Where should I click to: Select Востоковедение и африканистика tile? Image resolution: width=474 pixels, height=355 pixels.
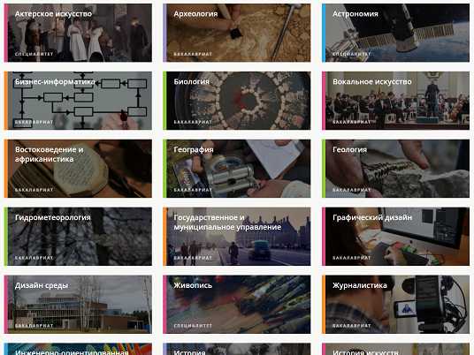78,169
